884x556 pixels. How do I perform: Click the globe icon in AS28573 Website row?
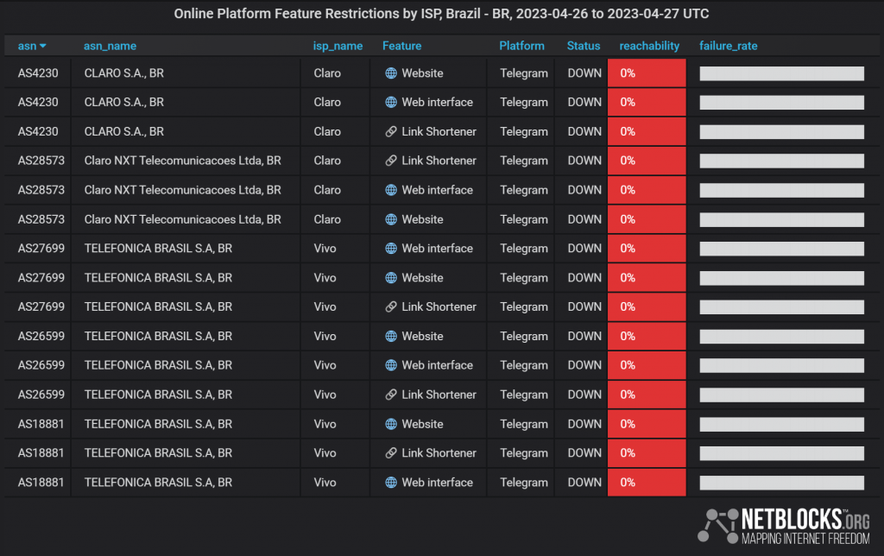391,219
